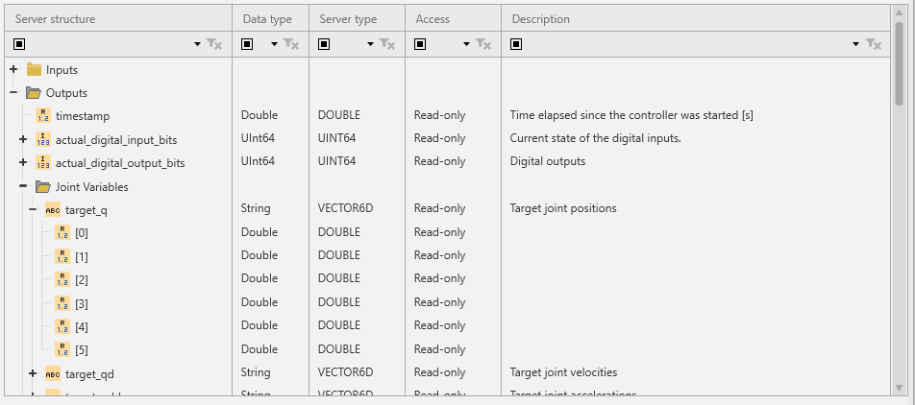Screen dimensions: 915x405
Task: Clear the Data type column filter
Action: (292, 44)
